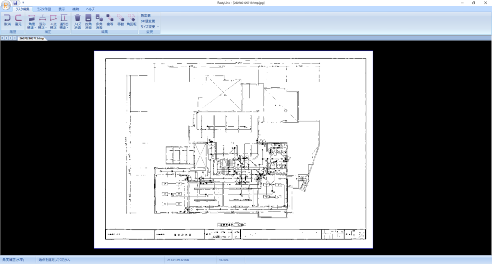Open the round R application button
The height and width of the screenshot is (264, 492).
coord(5,5)
